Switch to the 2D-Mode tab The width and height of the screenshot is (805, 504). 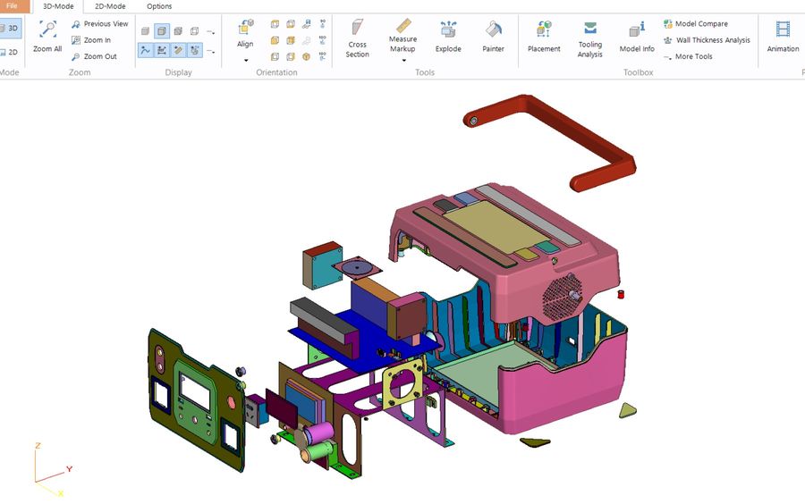110,6
